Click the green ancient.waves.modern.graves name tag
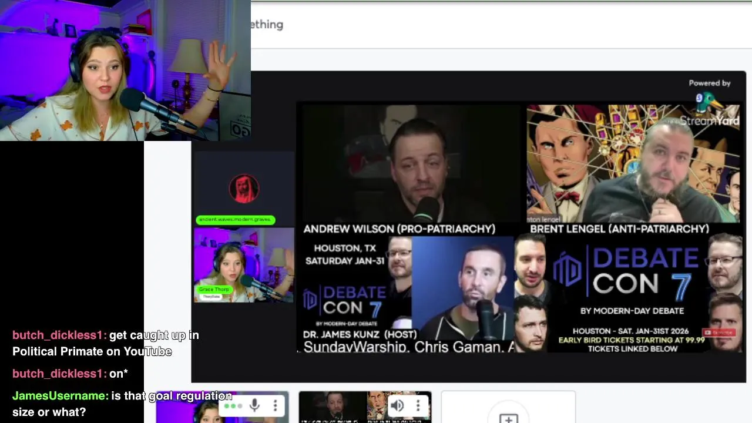The image size is (752, 423). [x=236, y=220]
